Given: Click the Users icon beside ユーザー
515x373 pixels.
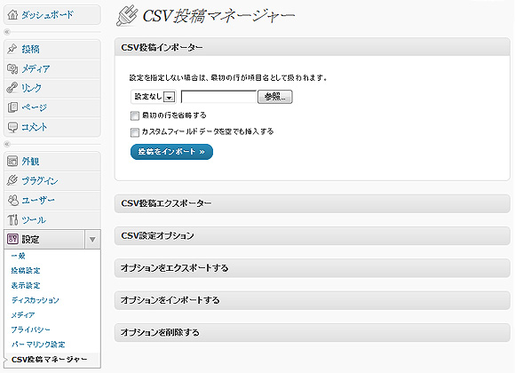Looking at the screenshot, I should [12, 200].
